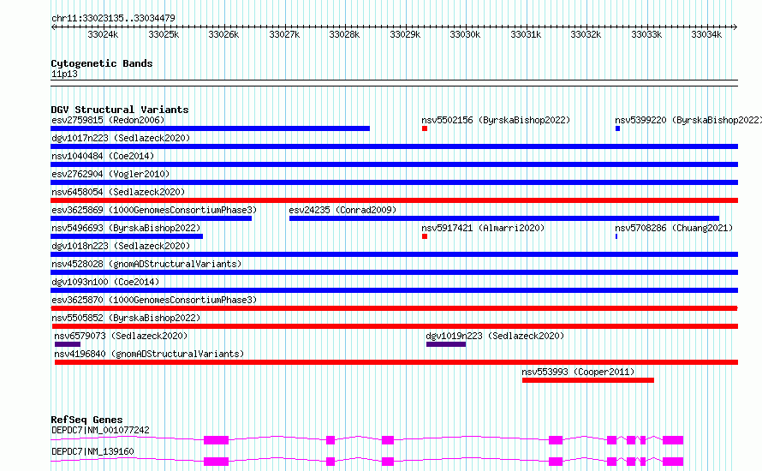Viewport: 762px width, 471px height.
Task: Open nsv4196840 (gnomADStructuralVariants) label
Action: [x=149, y=354]
